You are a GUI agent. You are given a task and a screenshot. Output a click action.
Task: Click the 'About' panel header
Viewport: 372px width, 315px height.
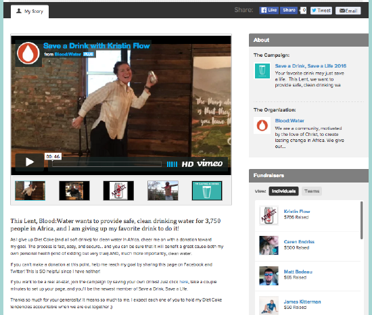click(x=308, y=40)
